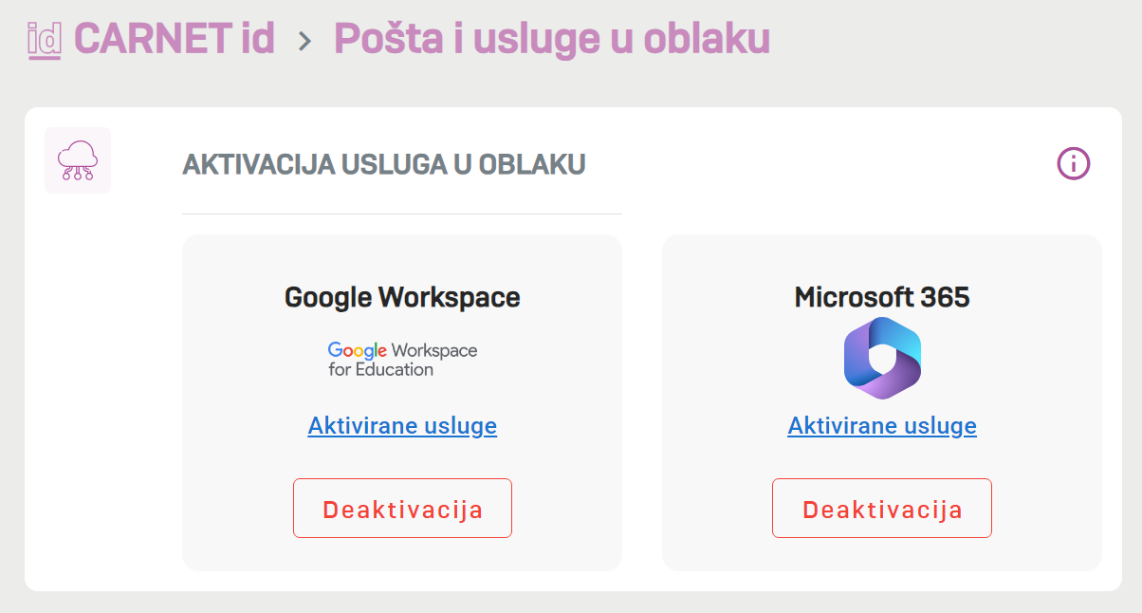Screen dimensions: 1142x613
Task: Click the CARNET id logo icon
Action: [x=45, y=40]
